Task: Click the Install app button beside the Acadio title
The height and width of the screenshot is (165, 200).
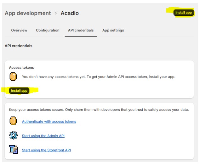Action: [184, 13]
